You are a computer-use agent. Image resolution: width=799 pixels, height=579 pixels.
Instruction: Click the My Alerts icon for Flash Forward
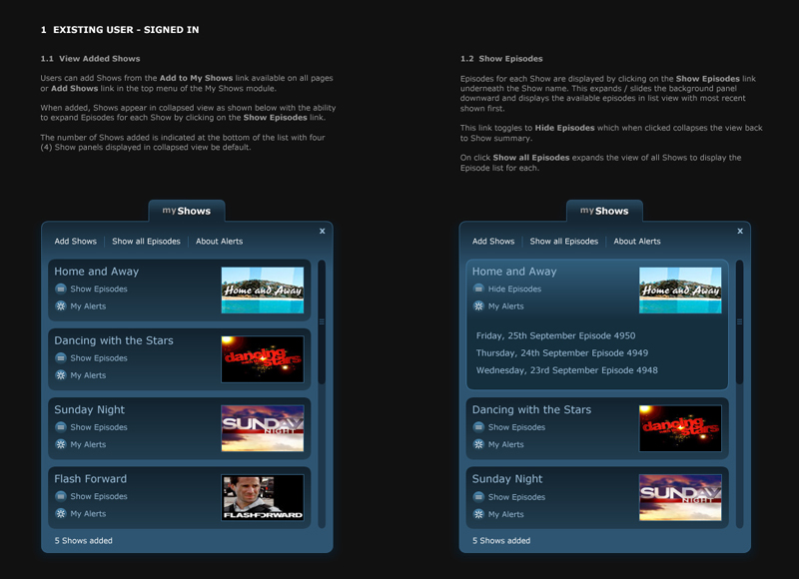(61, 514)
